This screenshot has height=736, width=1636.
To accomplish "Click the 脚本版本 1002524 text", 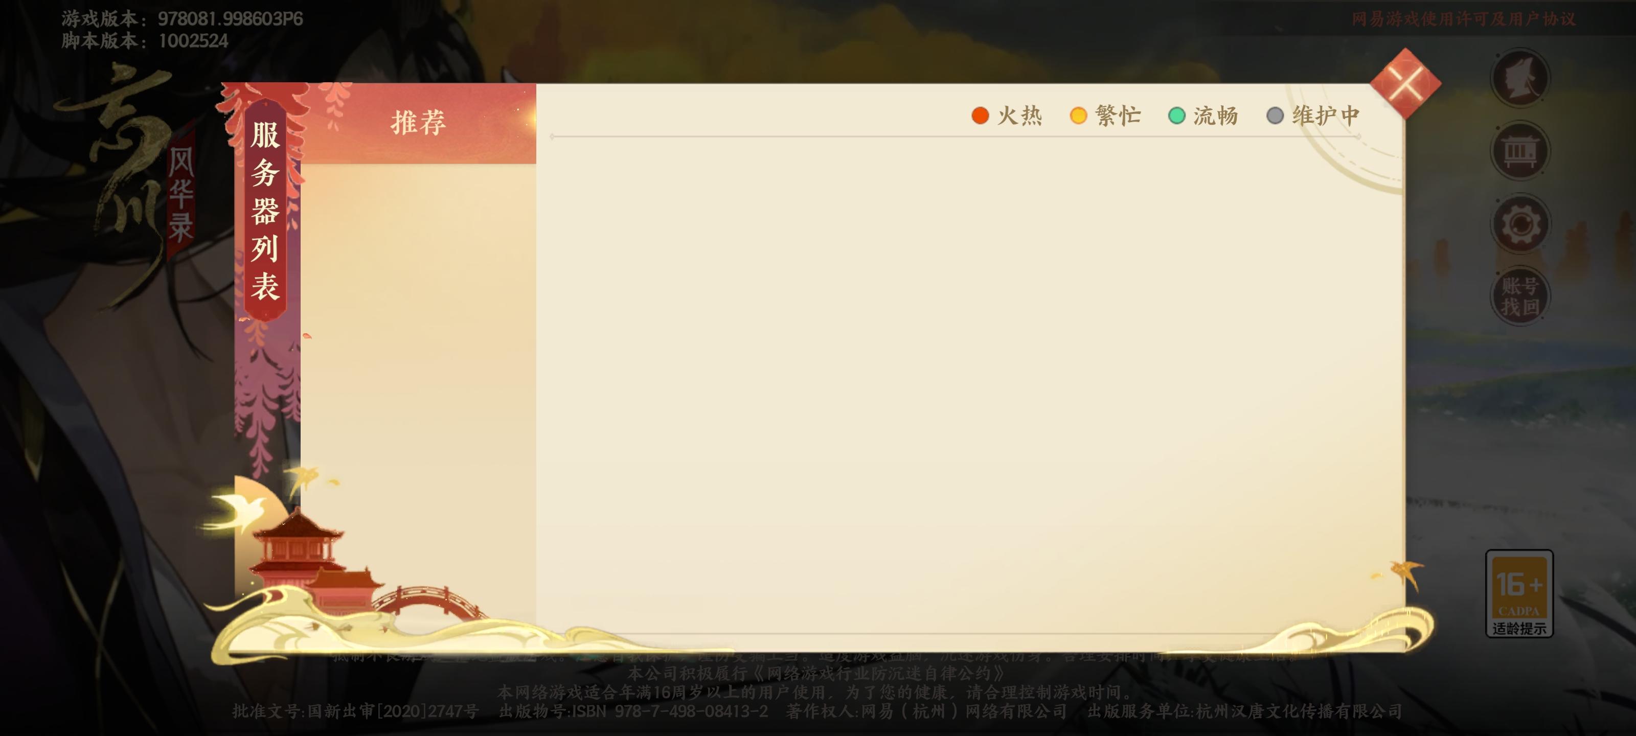I will coord(145,41).
